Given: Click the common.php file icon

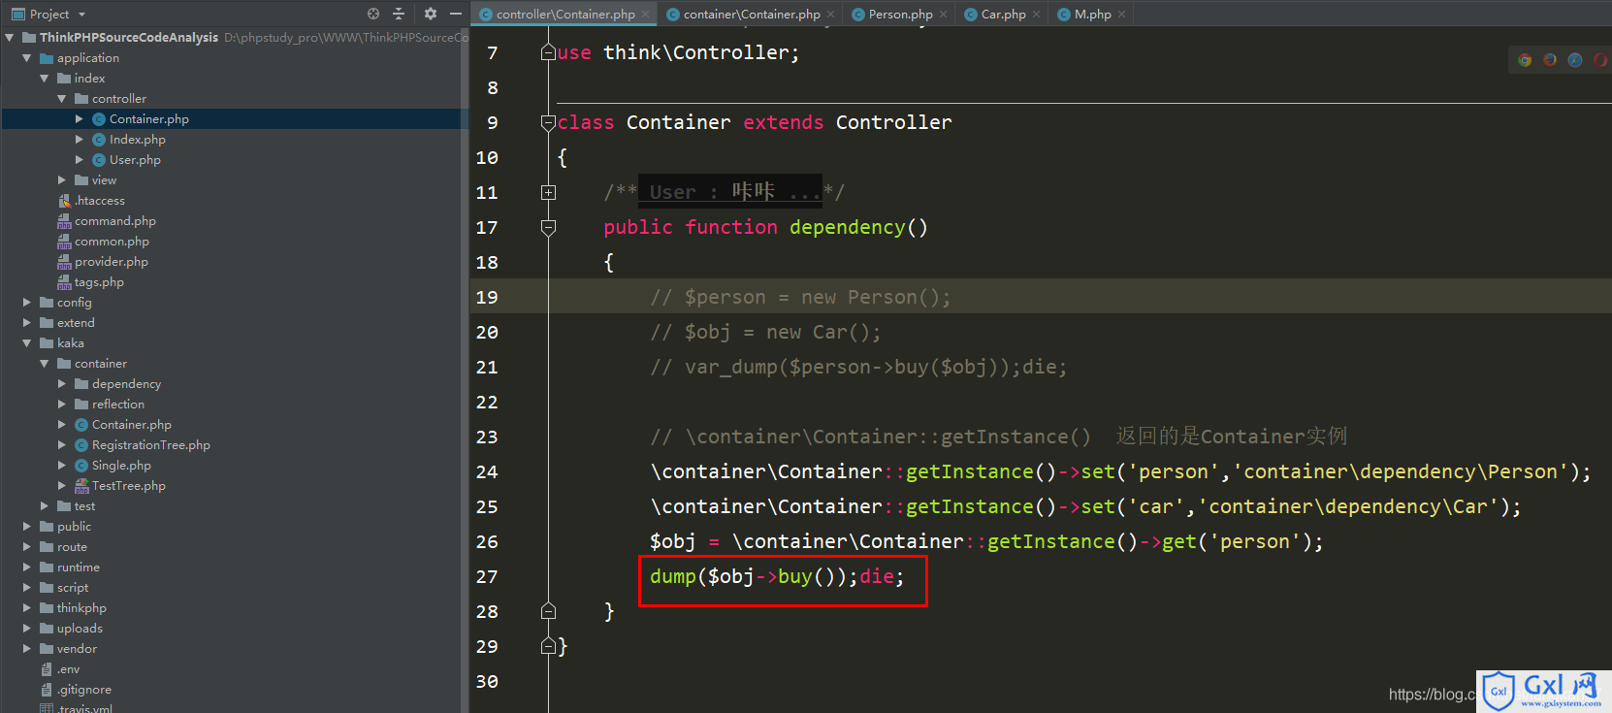Looking at the screenshot, I should 65,242.
